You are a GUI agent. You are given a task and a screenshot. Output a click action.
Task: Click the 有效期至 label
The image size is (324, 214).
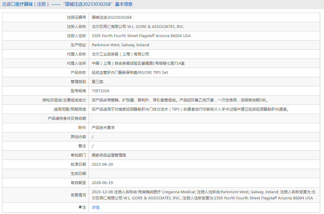[78, 183]
